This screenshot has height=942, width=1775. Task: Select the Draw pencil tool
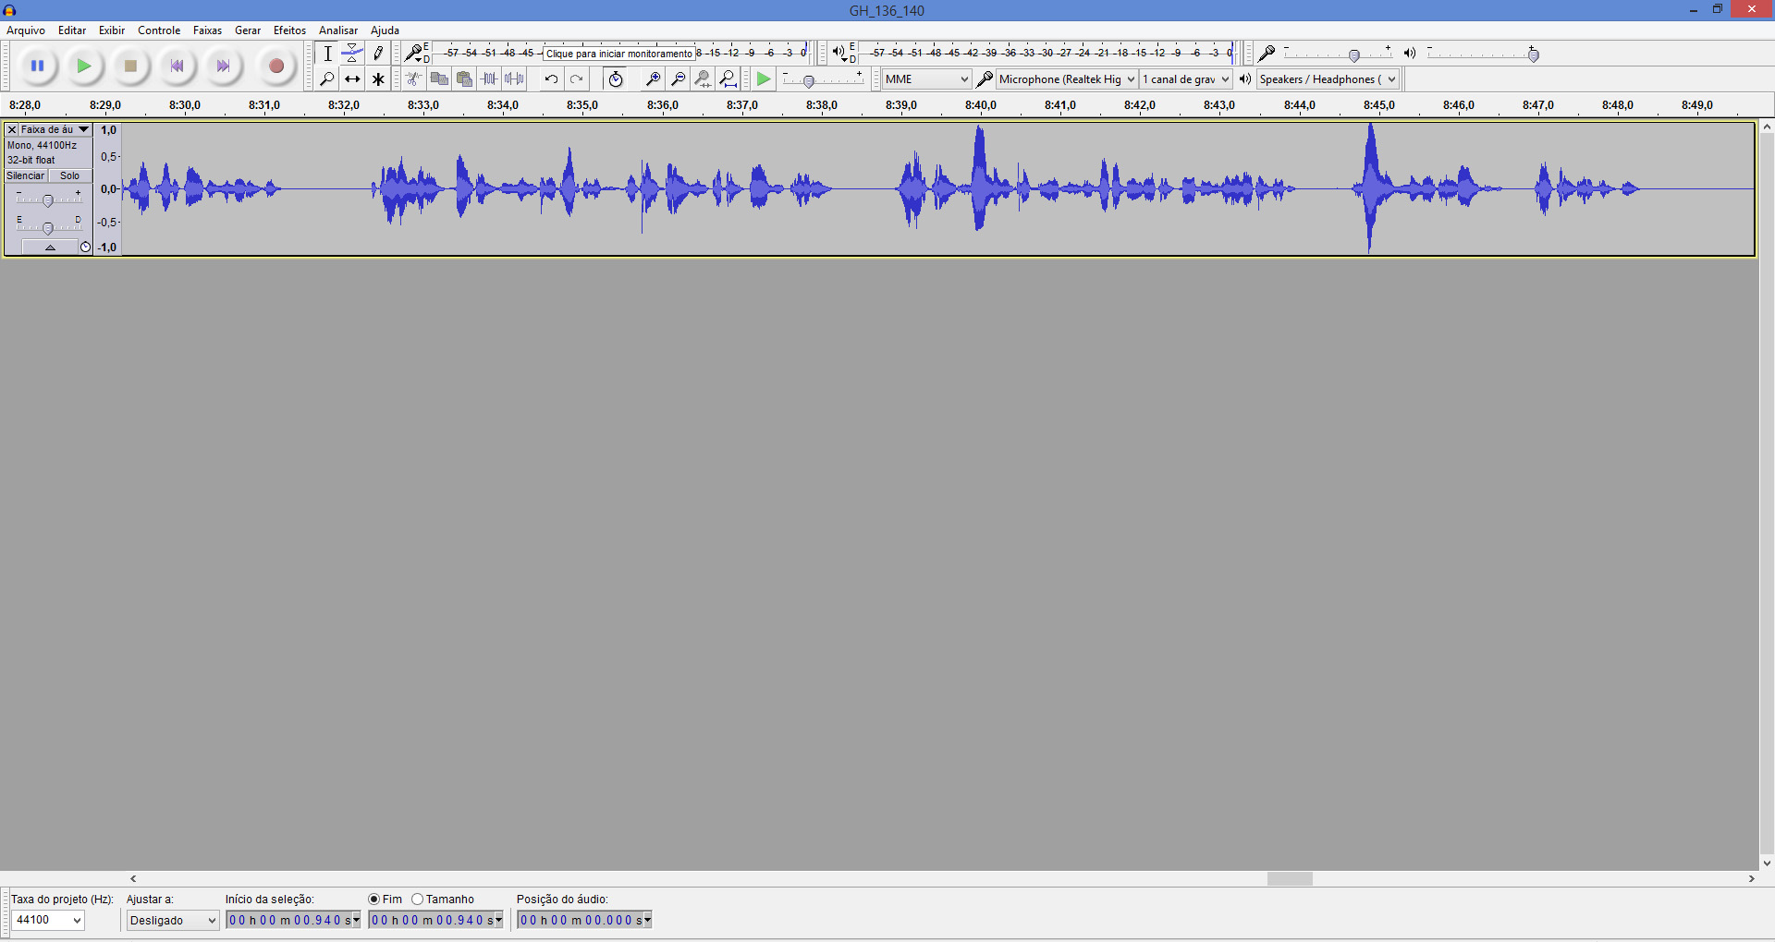pyautogui.click(x=378, y=54)
